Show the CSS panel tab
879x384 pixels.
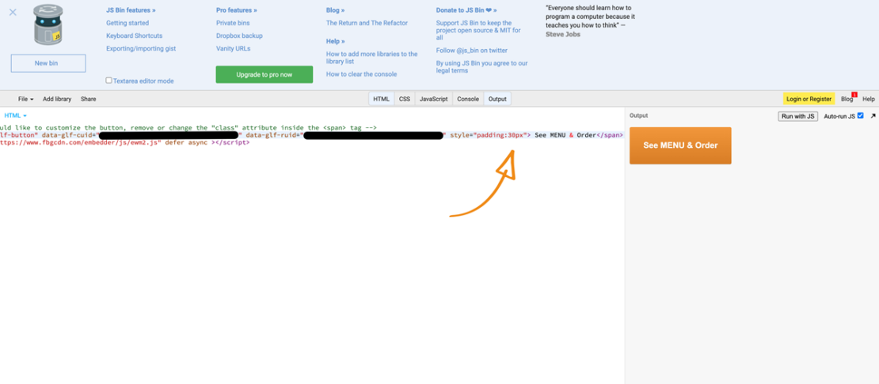[x=404, y=99]
